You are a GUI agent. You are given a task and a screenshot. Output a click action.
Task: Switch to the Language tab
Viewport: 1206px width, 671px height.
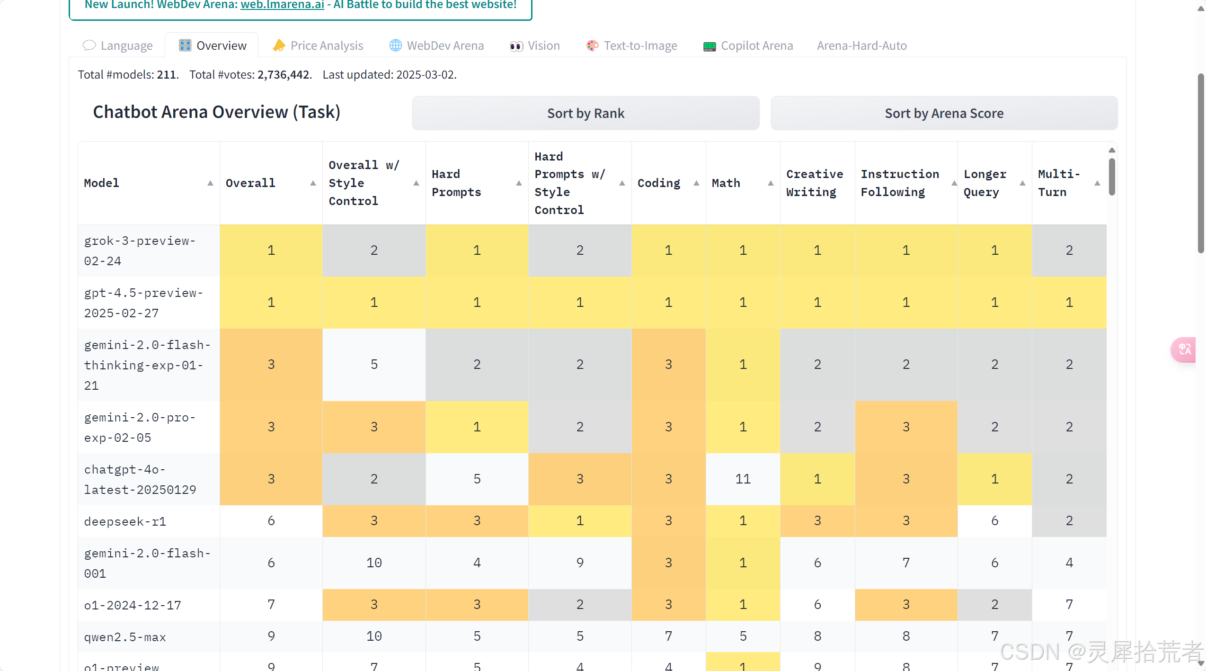pyautogui.click(x=117, y=45)
